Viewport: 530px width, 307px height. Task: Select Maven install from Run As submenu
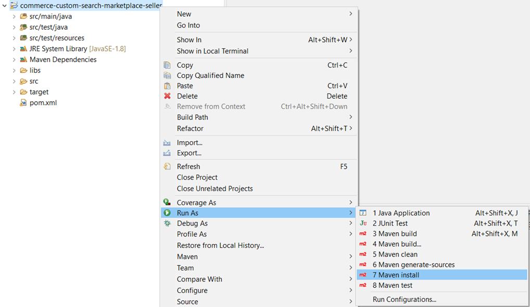(396, 275)
